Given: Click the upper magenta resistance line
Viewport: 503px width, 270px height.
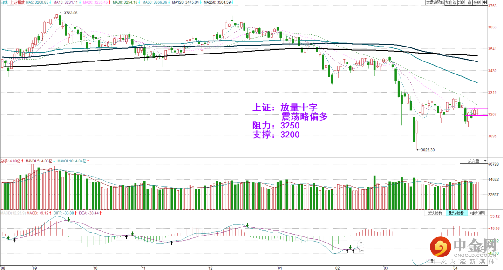Looking at the screenshot, I should coord(477,109).
